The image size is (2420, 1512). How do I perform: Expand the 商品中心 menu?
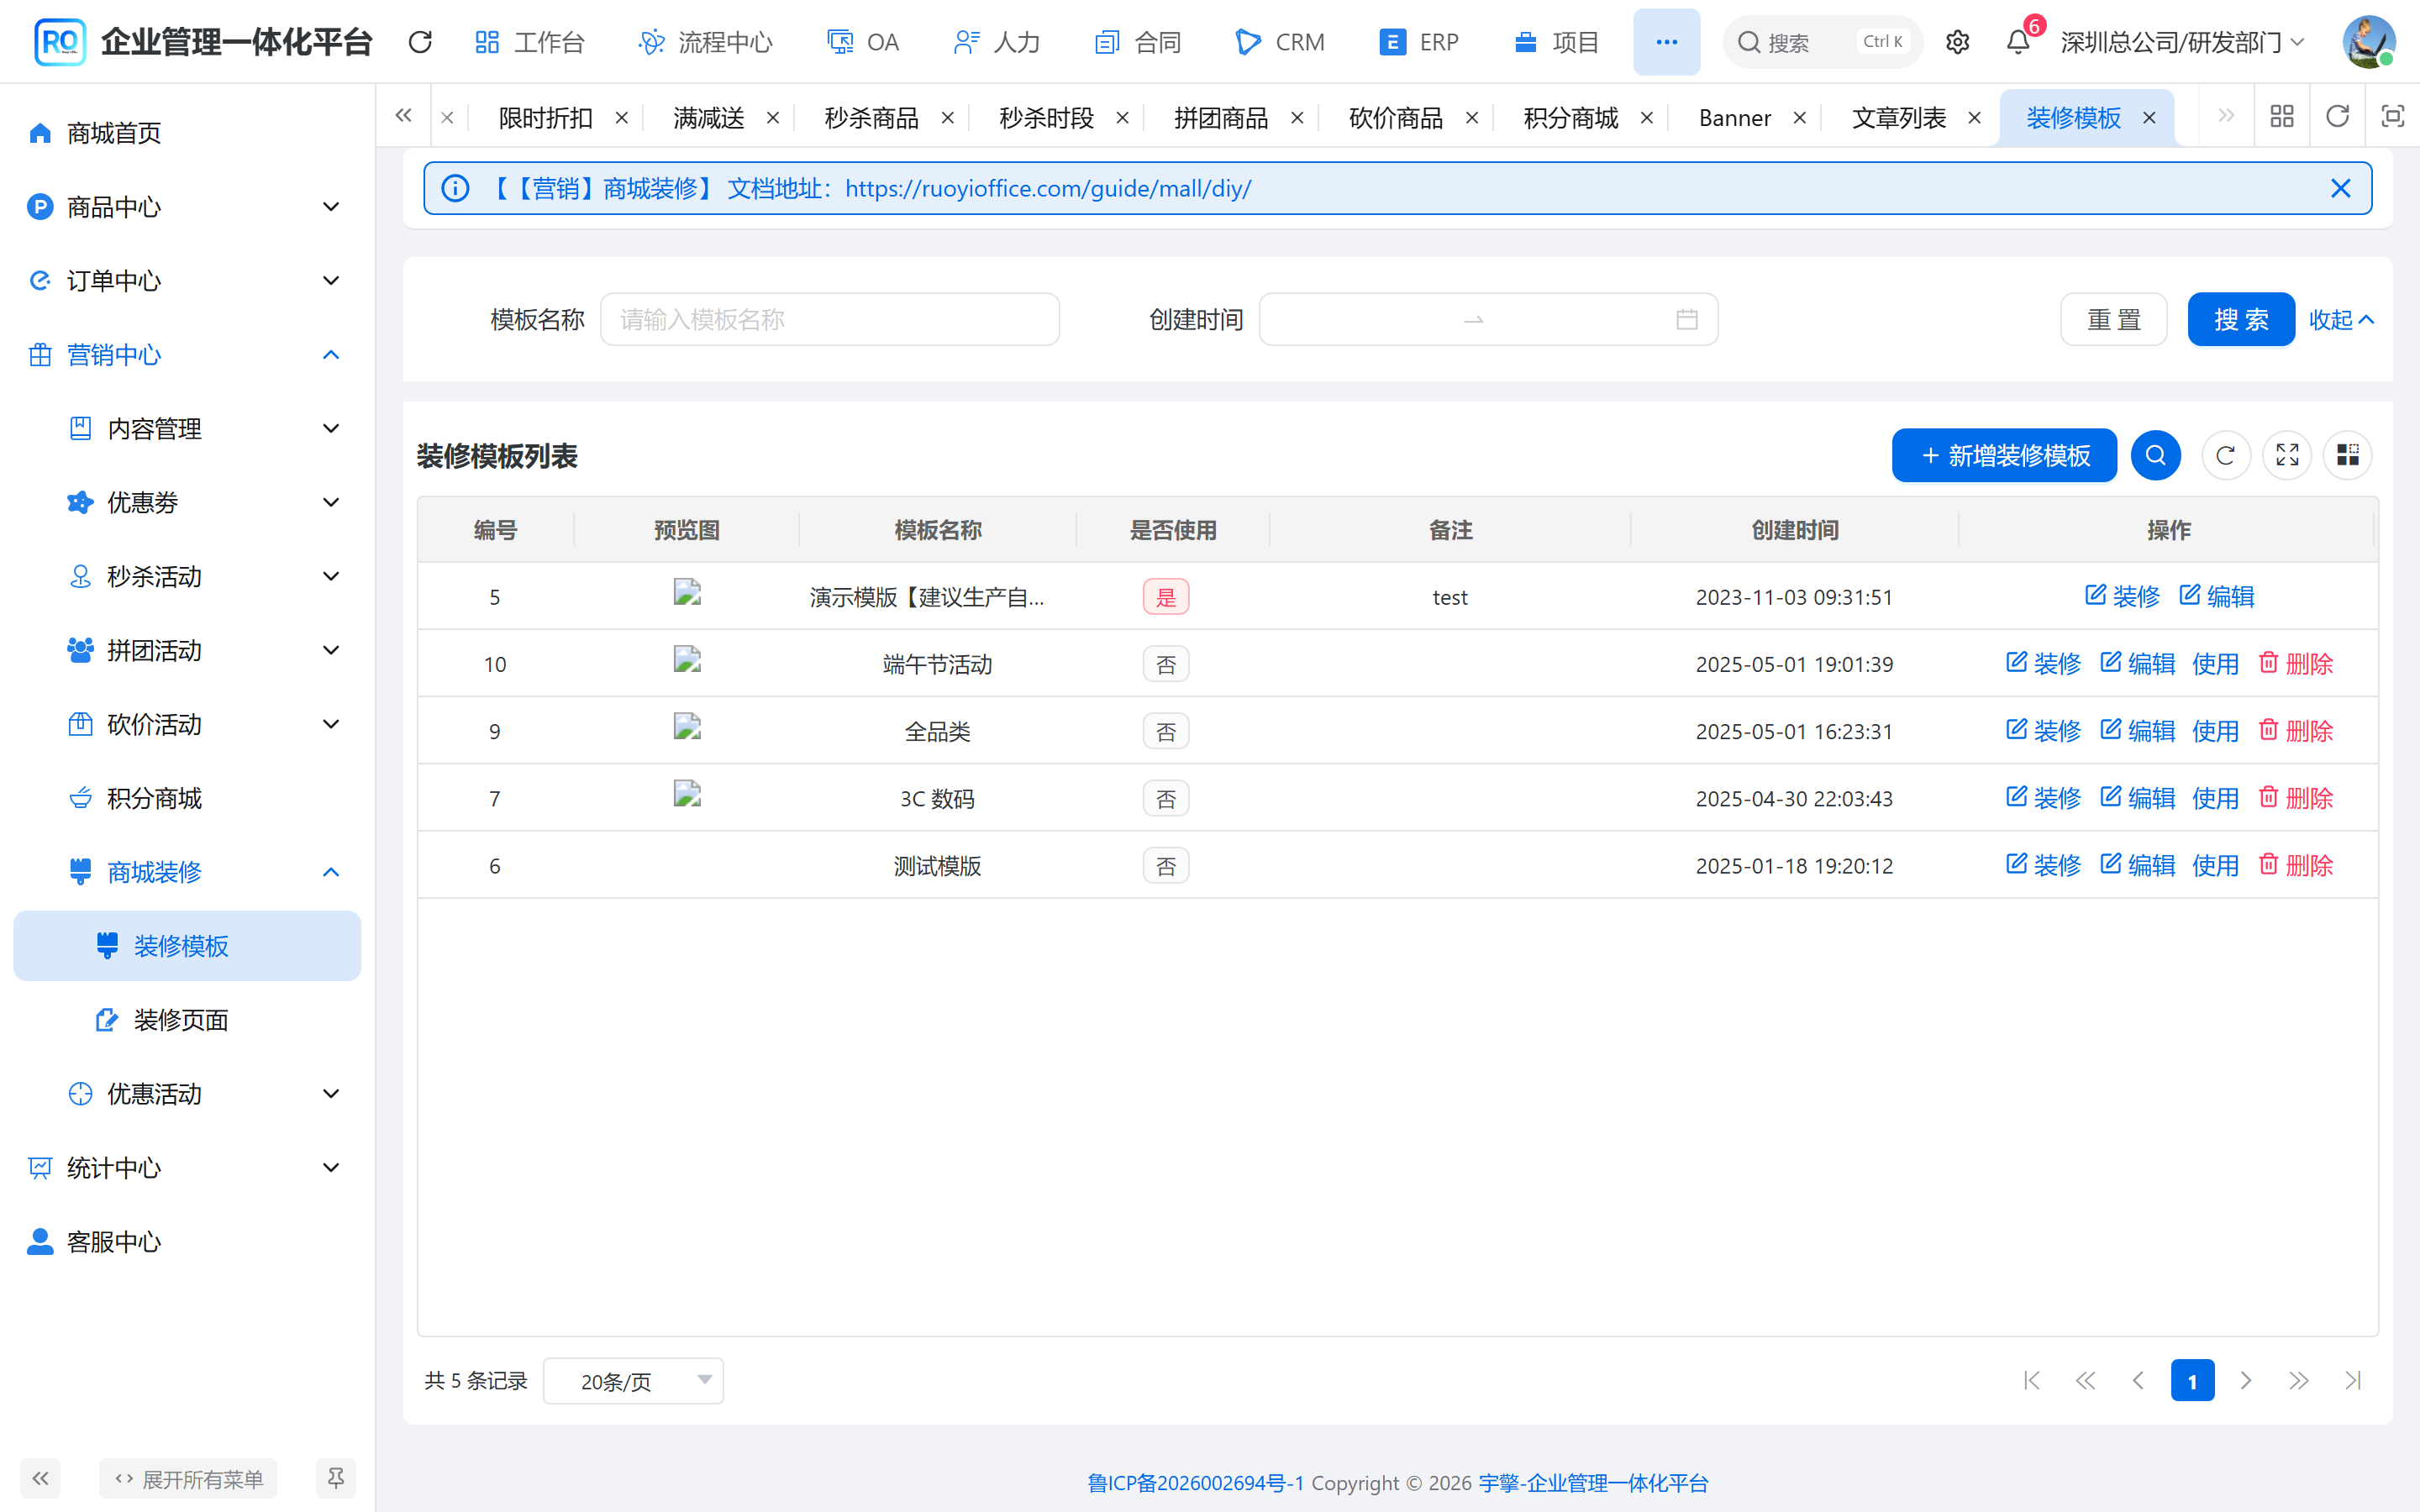(x=188, y=207)
